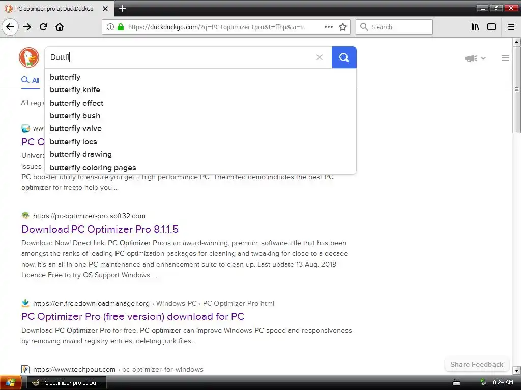Choose suggestion "butterfly locs"

[200, 142]
